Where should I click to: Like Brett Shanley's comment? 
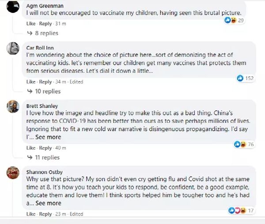pyautogui.click(x=30, y=148)
